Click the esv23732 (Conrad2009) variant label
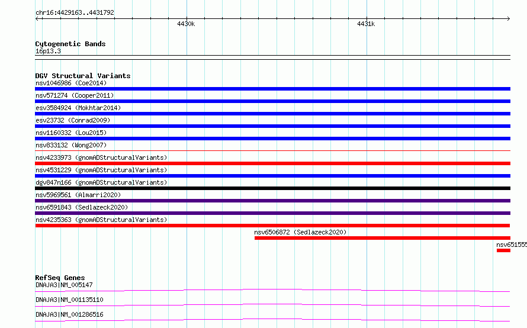Image resolution: width=527 pixels, height=328 pixels. [73, 120]
